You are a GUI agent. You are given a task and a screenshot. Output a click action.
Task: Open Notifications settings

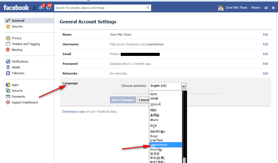coord(20,61)
